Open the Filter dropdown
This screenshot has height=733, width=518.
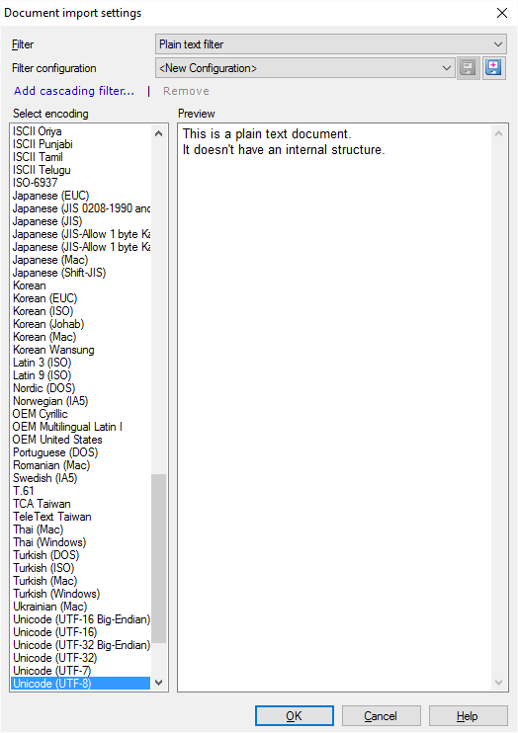330,44
